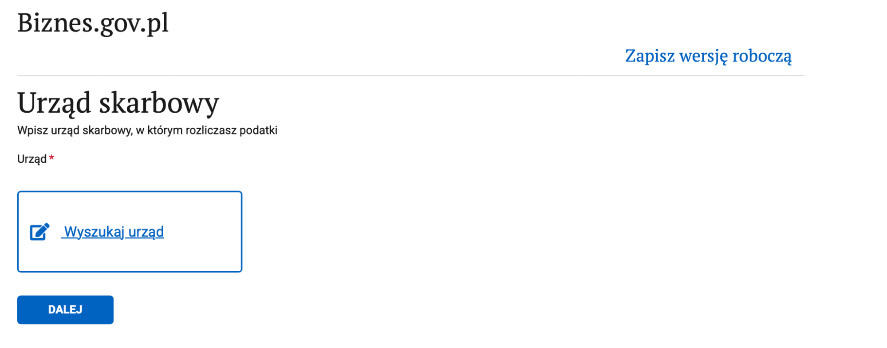Click the word roboczą in the draft link

pyautogui.click(x=761, y=56)
